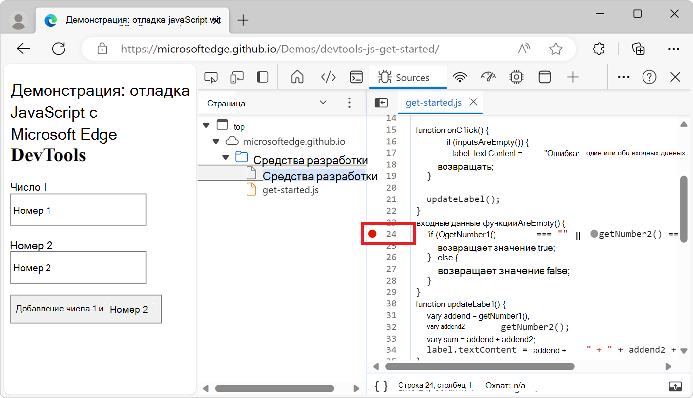This screenshot has height=398, width=693.
Task: Collapse the Средства разработки folder
Action: [x=226, y=157]
